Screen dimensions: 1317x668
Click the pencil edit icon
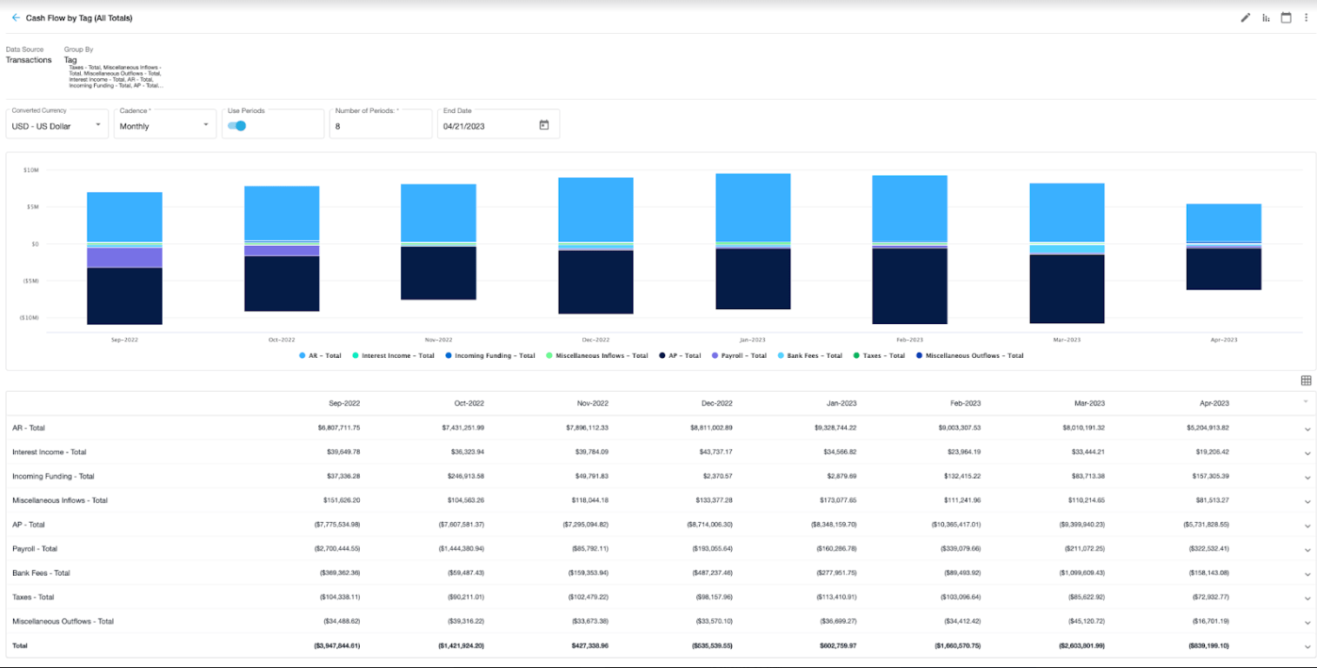1245,17
